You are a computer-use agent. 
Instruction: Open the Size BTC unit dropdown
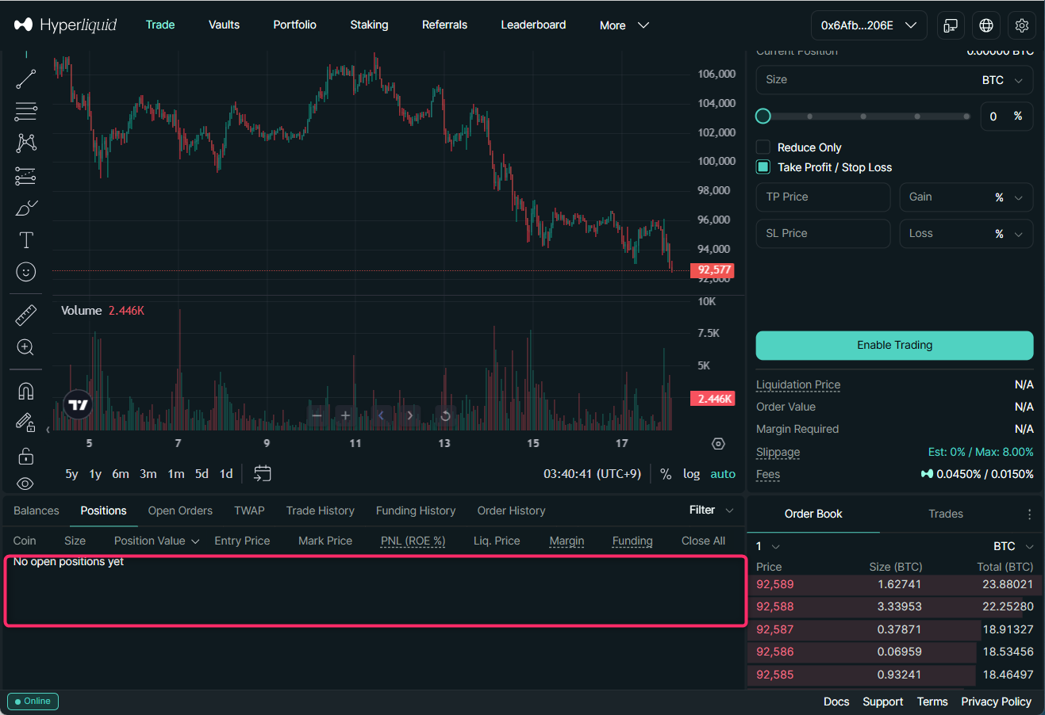click(1002, 80)
